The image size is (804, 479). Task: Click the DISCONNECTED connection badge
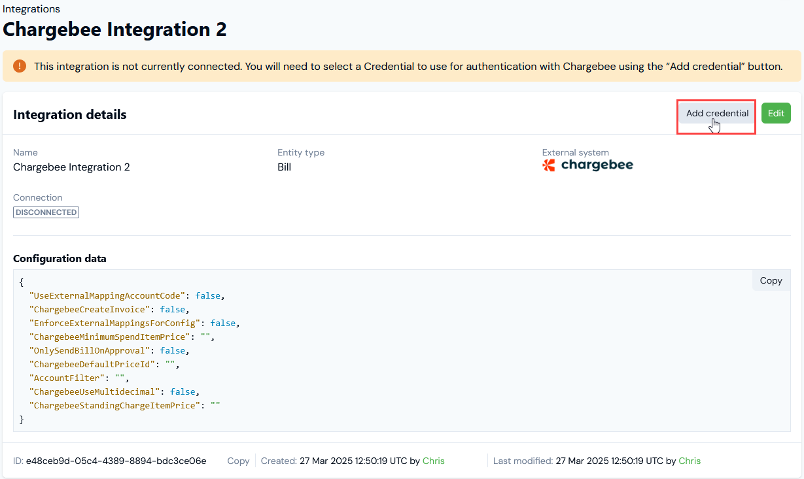(x=46, y=212)
